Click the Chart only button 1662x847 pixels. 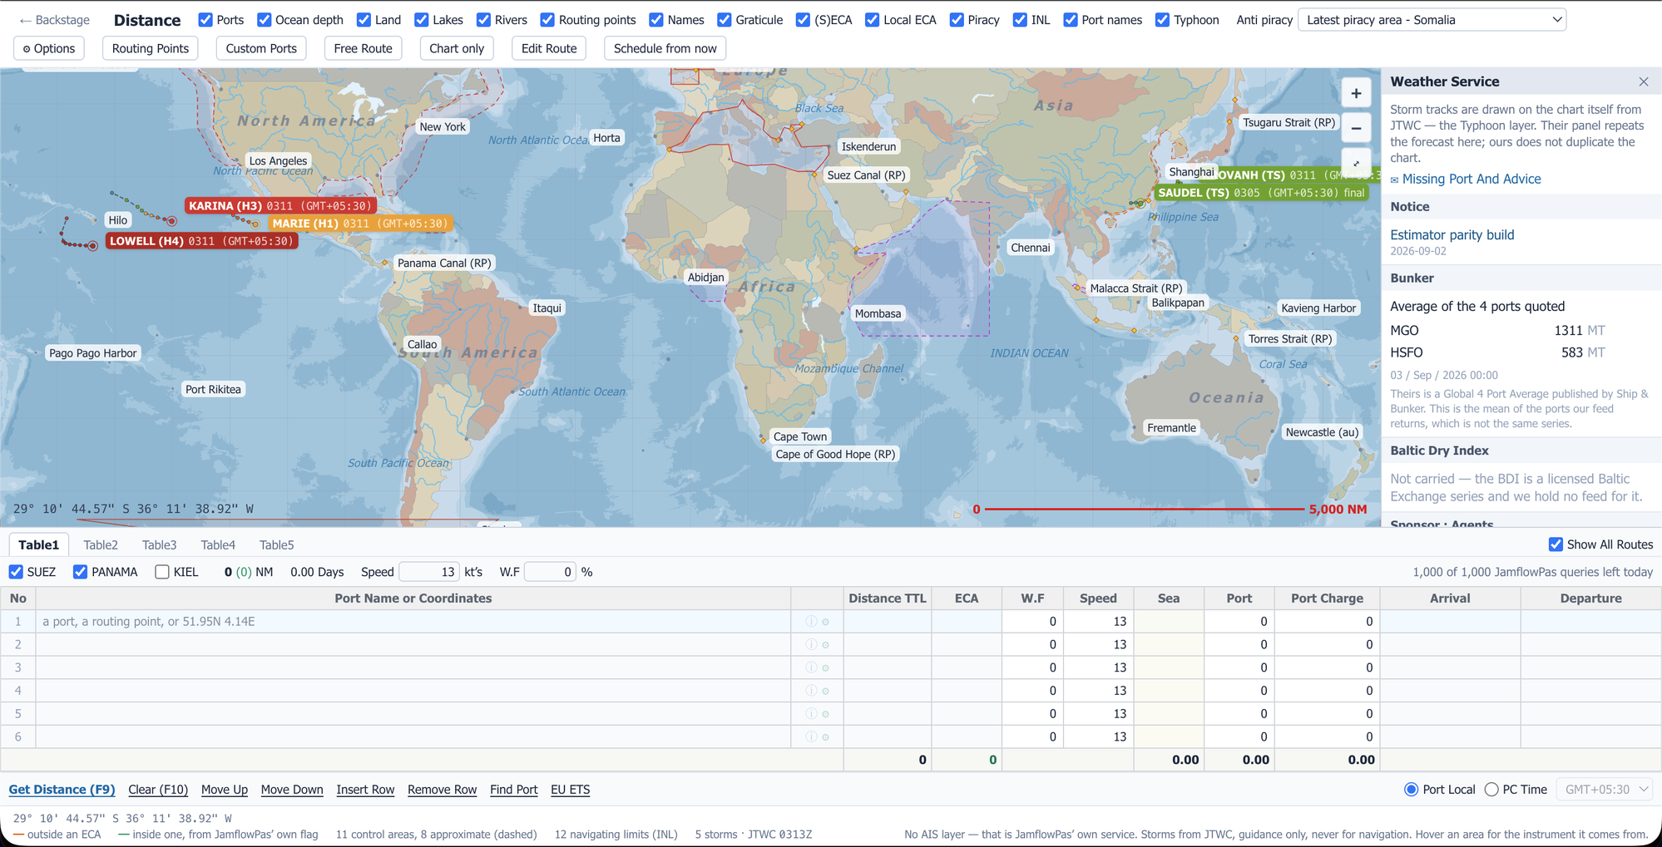point(457,48)
